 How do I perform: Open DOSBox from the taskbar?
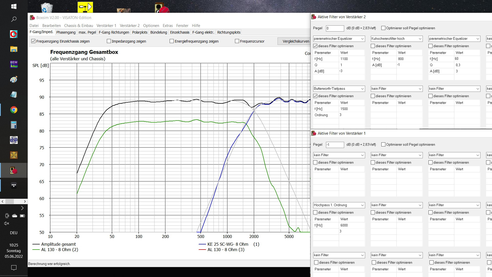coord(14,155)
